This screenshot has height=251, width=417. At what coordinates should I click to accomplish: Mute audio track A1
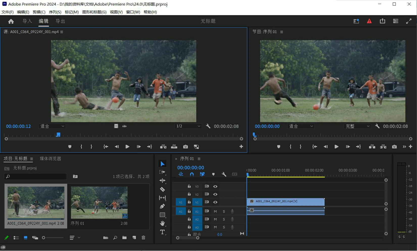215,211
